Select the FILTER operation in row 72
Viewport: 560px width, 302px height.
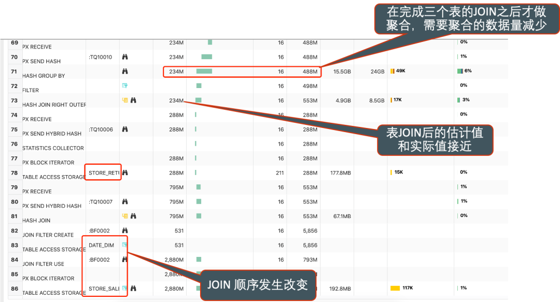31,90
